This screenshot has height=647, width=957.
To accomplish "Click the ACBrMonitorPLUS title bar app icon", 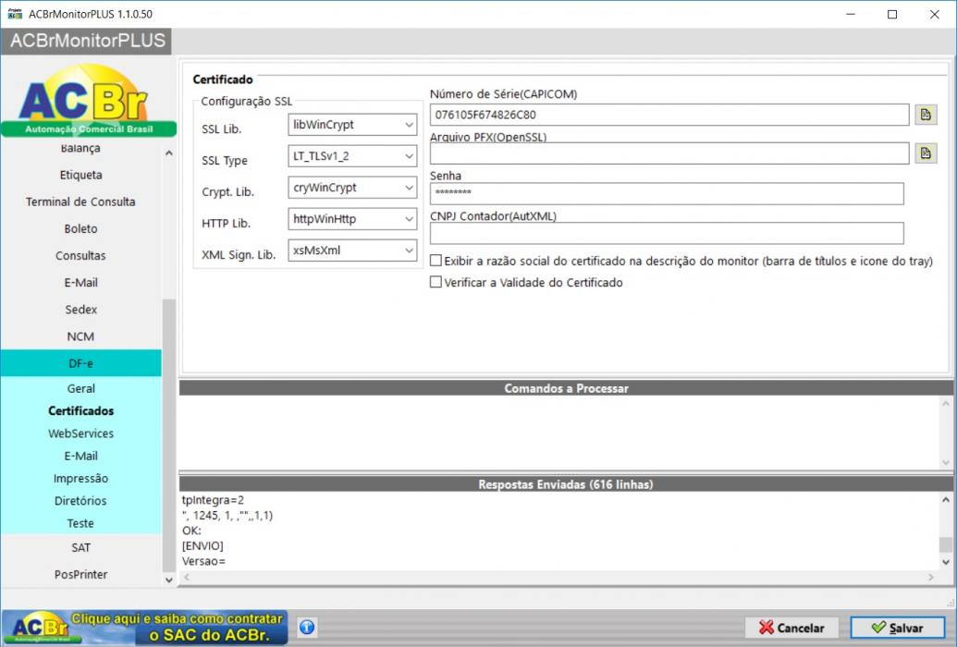I will [15, 14].
